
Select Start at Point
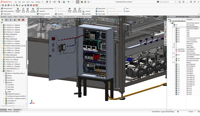point(6,14)
